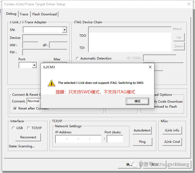Open the Flash Download tab

(x=45, y=14)
